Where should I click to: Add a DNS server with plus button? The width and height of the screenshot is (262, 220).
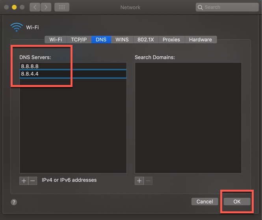[24, 181]
